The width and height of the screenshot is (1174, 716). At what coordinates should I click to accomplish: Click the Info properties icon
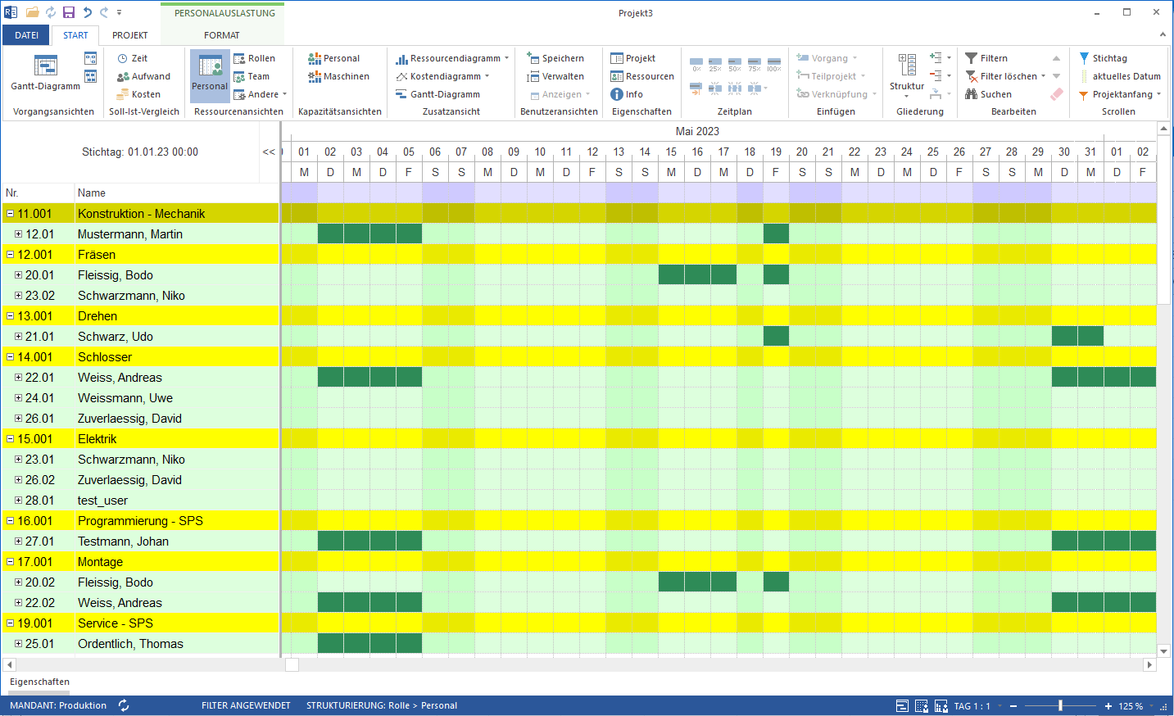click(x=617, y=94)
